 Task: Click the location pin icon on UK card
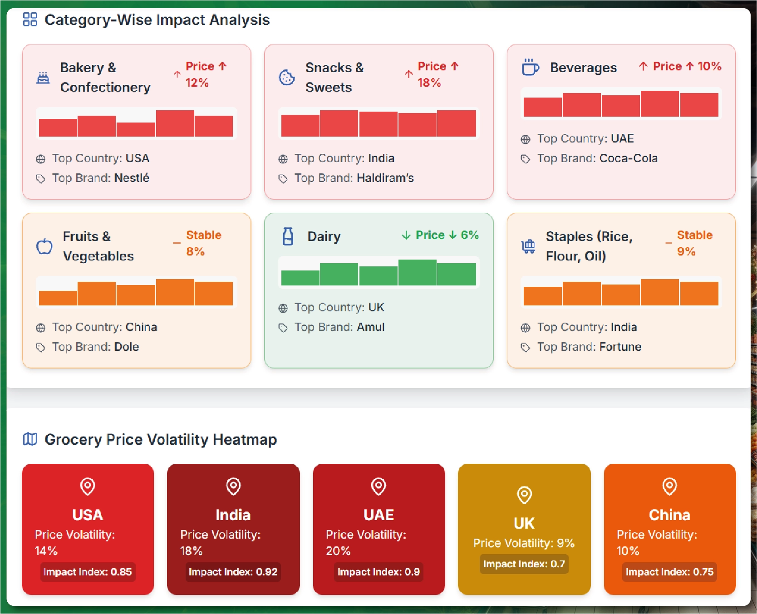[524, 495]
